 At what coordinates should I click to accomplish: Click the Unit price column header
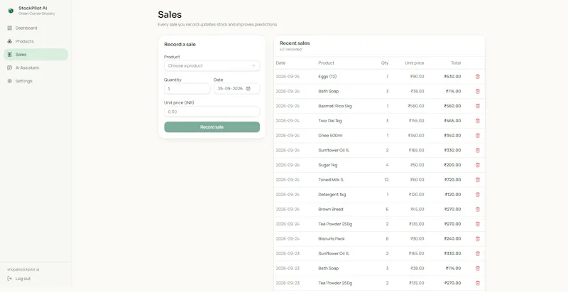415,63
